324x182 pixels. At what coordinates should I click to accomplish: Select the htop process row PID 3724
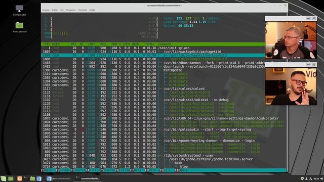[164, 166]
